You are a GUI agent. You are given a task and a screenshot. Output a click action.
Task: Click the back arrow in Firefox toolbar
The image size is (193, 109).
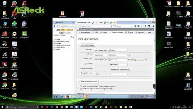[55, 26]
